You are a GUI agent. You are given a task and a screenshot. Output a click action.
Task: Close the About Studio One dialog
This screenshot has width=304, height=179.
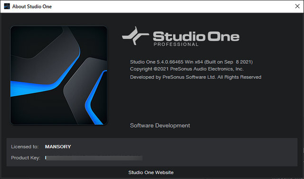click(297, 6)
